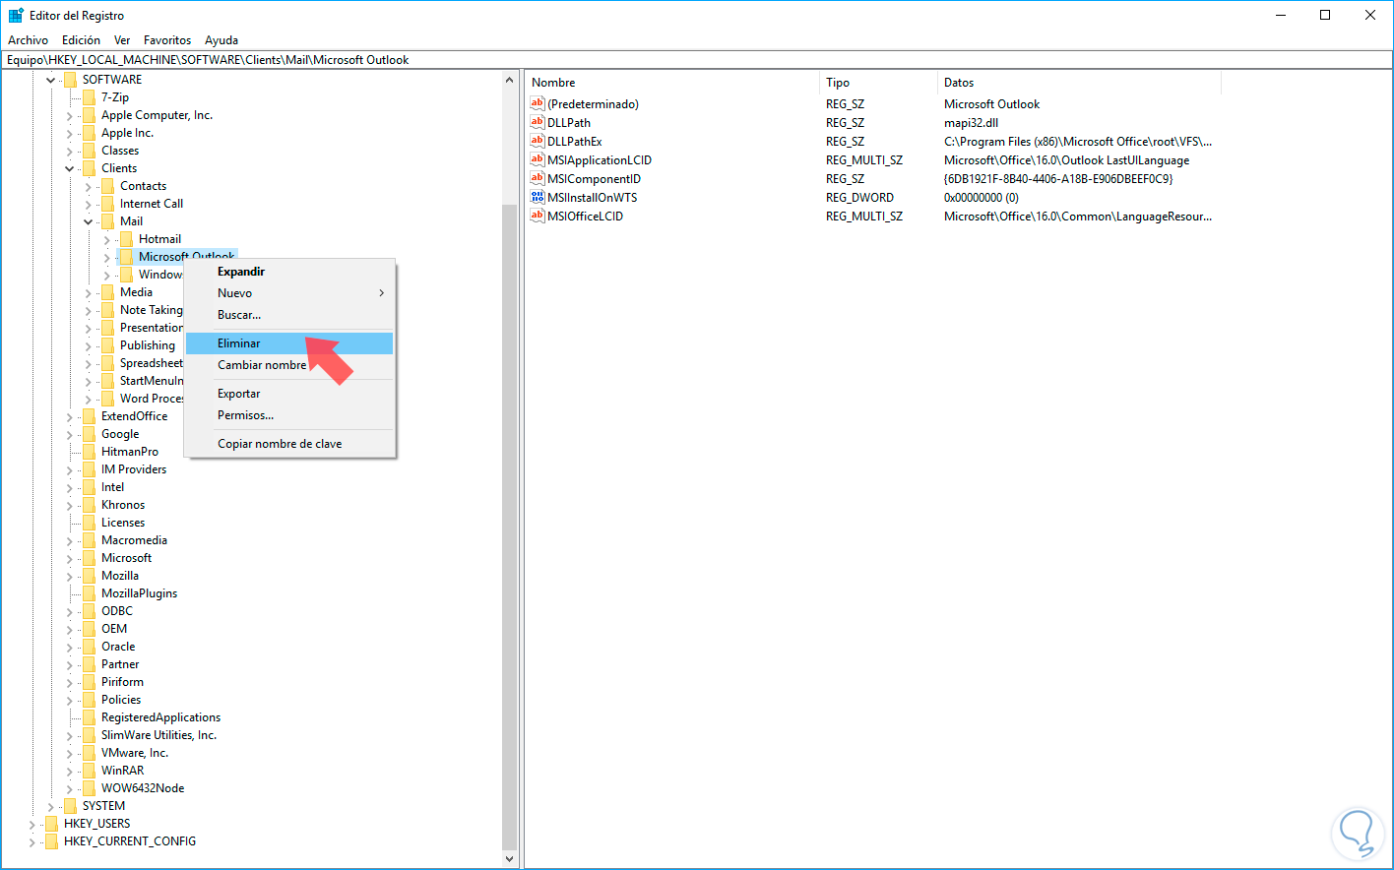Select the 0x00000000 (0) data value
This screenshot has height=870, width=1394.
click(x=982, y=198)
